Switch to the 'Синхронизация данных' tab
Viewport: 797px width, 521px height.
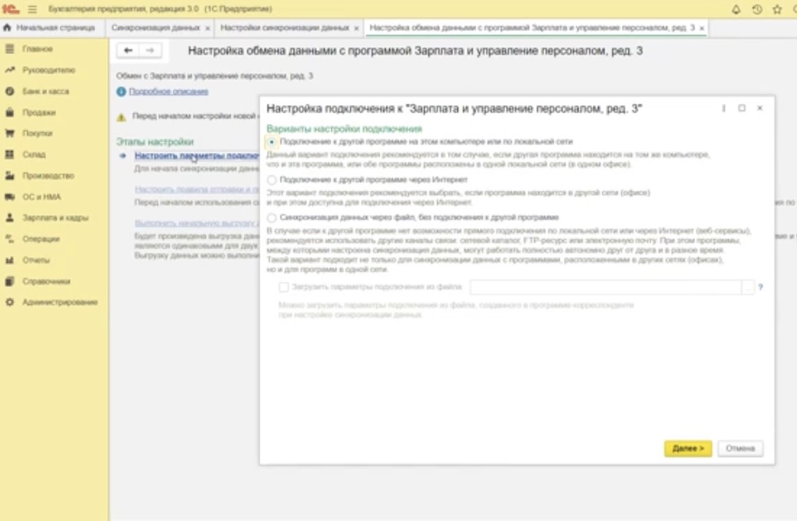[x=156, y=28]
